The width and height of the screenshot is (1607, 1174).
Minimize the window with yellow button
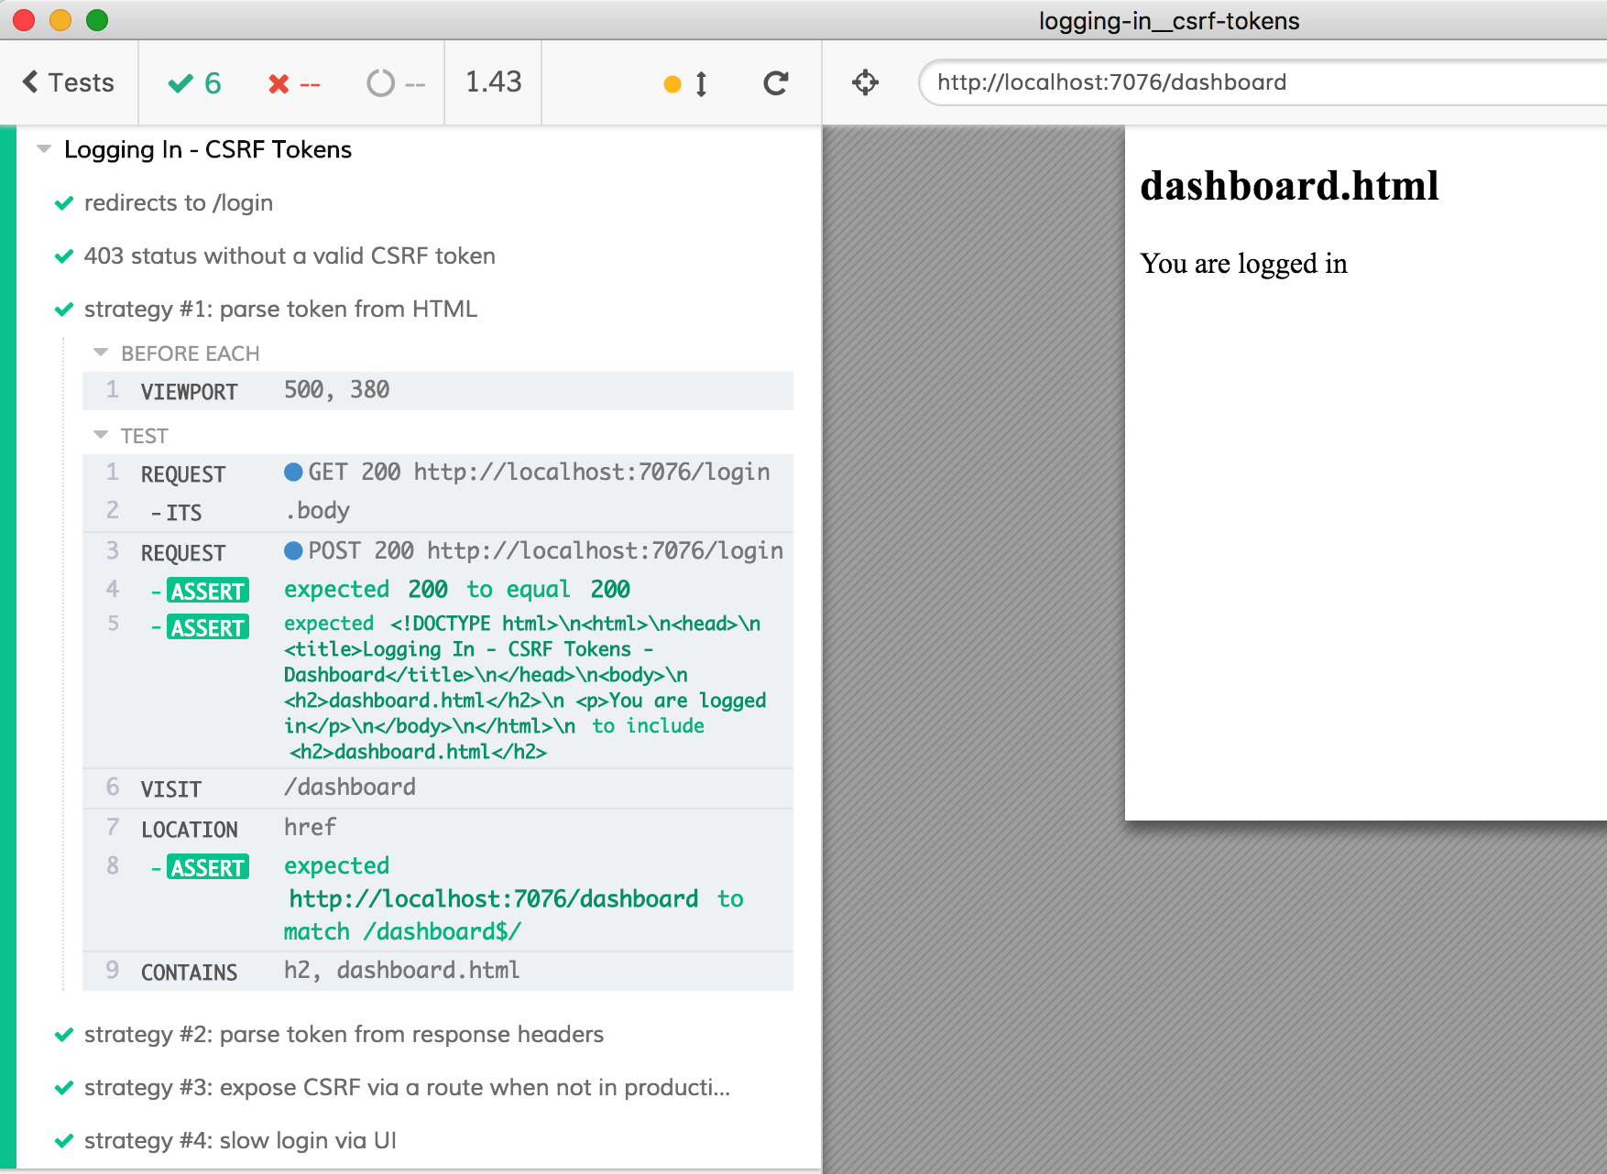[60, 20]
